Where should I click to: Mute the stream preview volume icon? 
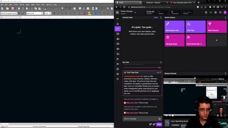click(x=170, y=115)
